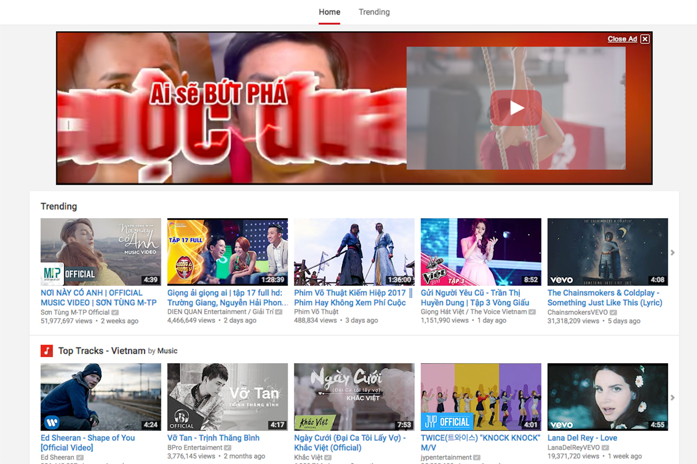Image resolution: width=697 pixels, height=464 pixels.
Task: Open TWICE KNOCK KNOCK M/V title
Action: coord(480,443)
